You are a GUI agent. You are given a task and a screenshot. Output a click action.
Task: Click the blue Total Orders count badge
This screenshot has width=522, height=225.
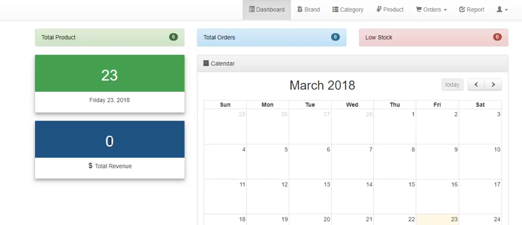tap(335, 37)
